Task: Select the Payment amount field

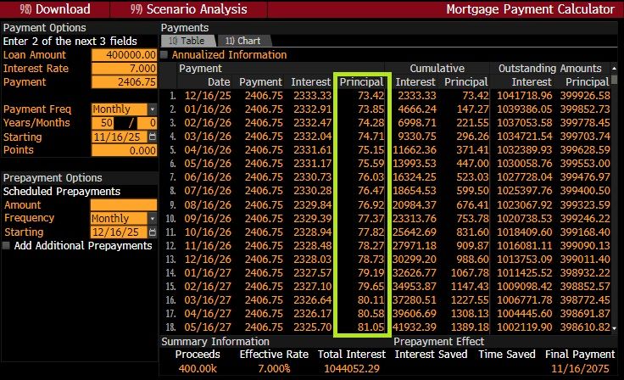Action: (124, 82)
